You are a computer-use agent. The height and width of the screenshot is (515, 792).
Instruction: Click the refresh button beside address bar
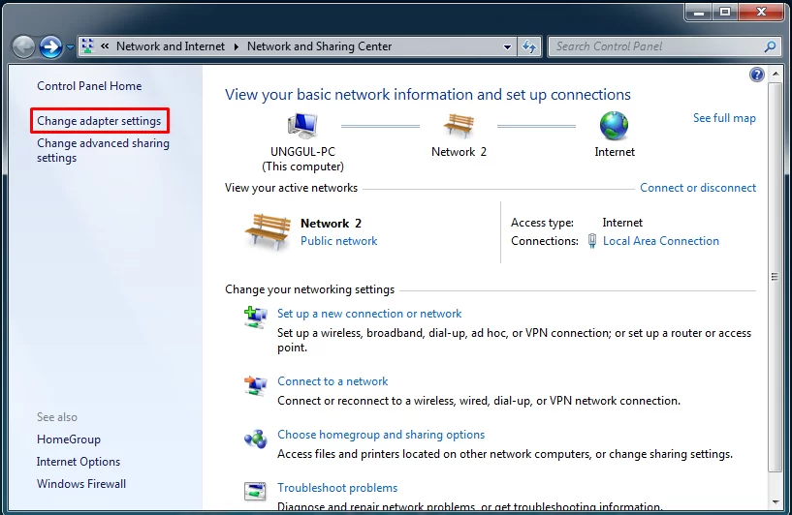pos(530,46)
